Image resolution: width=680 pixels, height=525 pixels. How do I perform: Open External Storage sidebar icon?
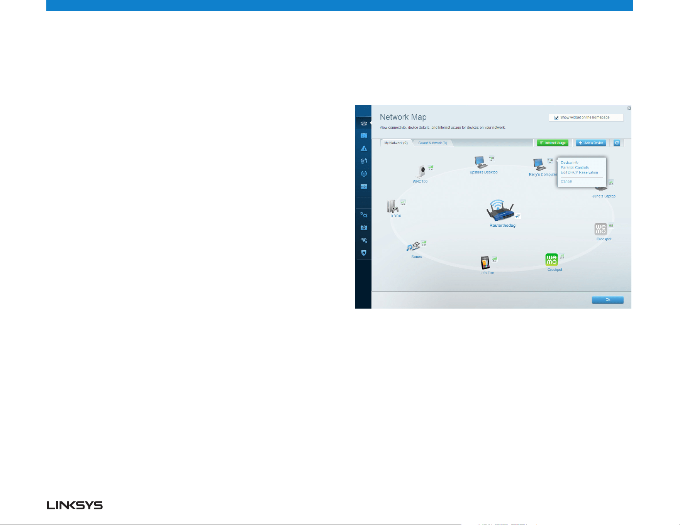tap(363, 187)
